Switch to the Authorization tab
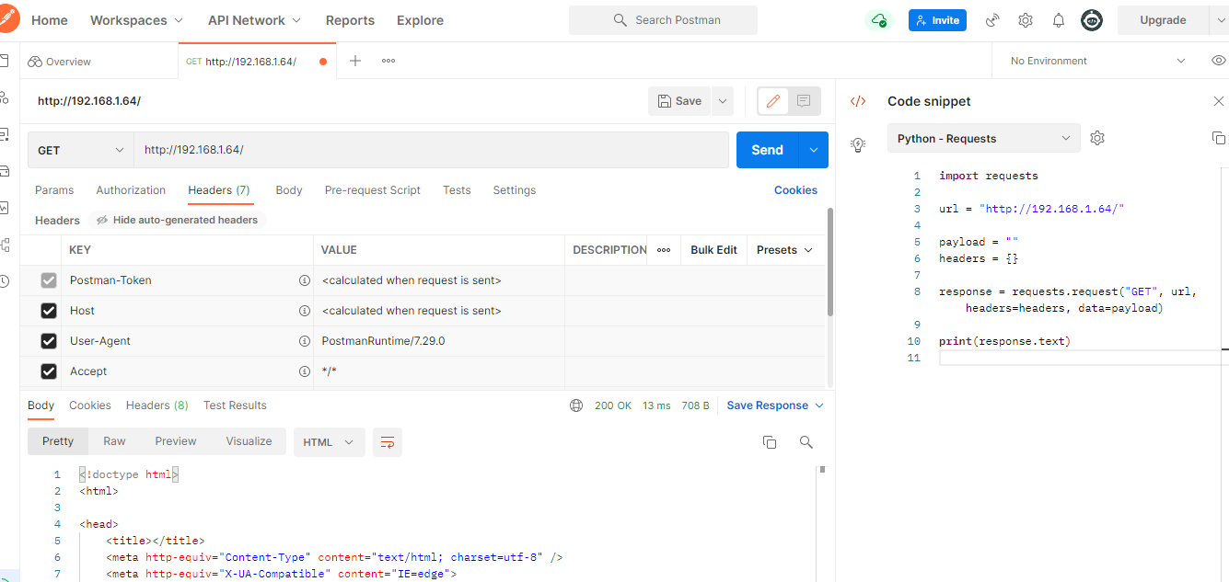 click(130, 190)
